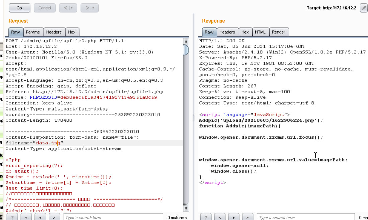Click the request scrollbar down arrow
The width and height of the screenshot is (368, 220).
(x=186, y=208)
